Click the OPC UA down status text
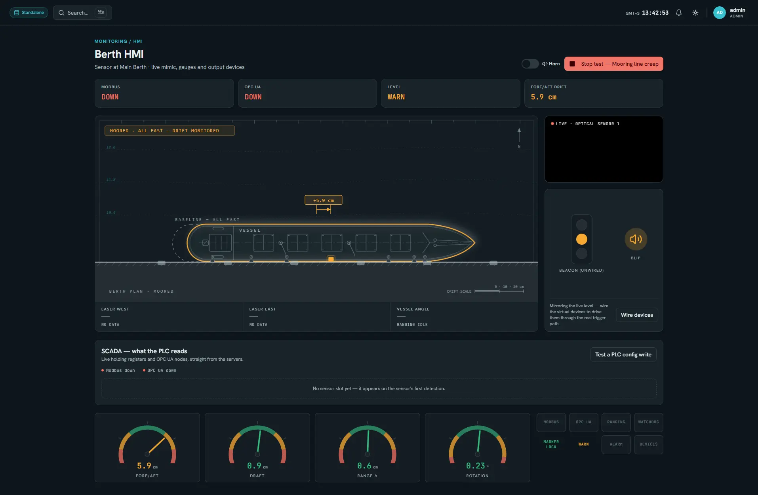The image size is (758, 495). (x=162, y=370)
